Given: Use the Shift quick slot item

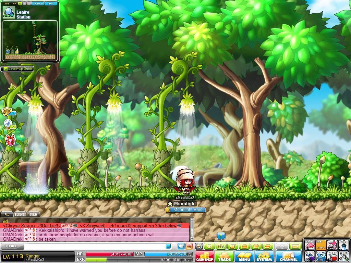Looking at the screenshot, I should tap(310, 245).
